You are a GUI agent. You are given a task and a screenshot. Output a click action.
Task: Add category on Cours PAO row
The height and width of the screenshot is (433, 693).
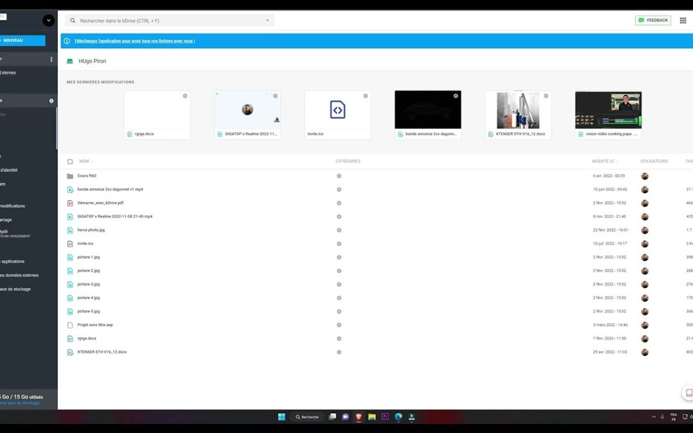pyautogui.click(x=339, y=176)
